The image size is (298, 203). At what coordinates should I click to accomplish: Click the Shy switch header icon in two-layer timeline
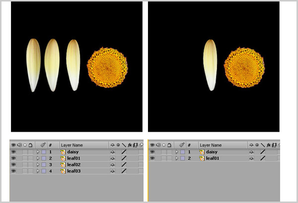(251, 145)
